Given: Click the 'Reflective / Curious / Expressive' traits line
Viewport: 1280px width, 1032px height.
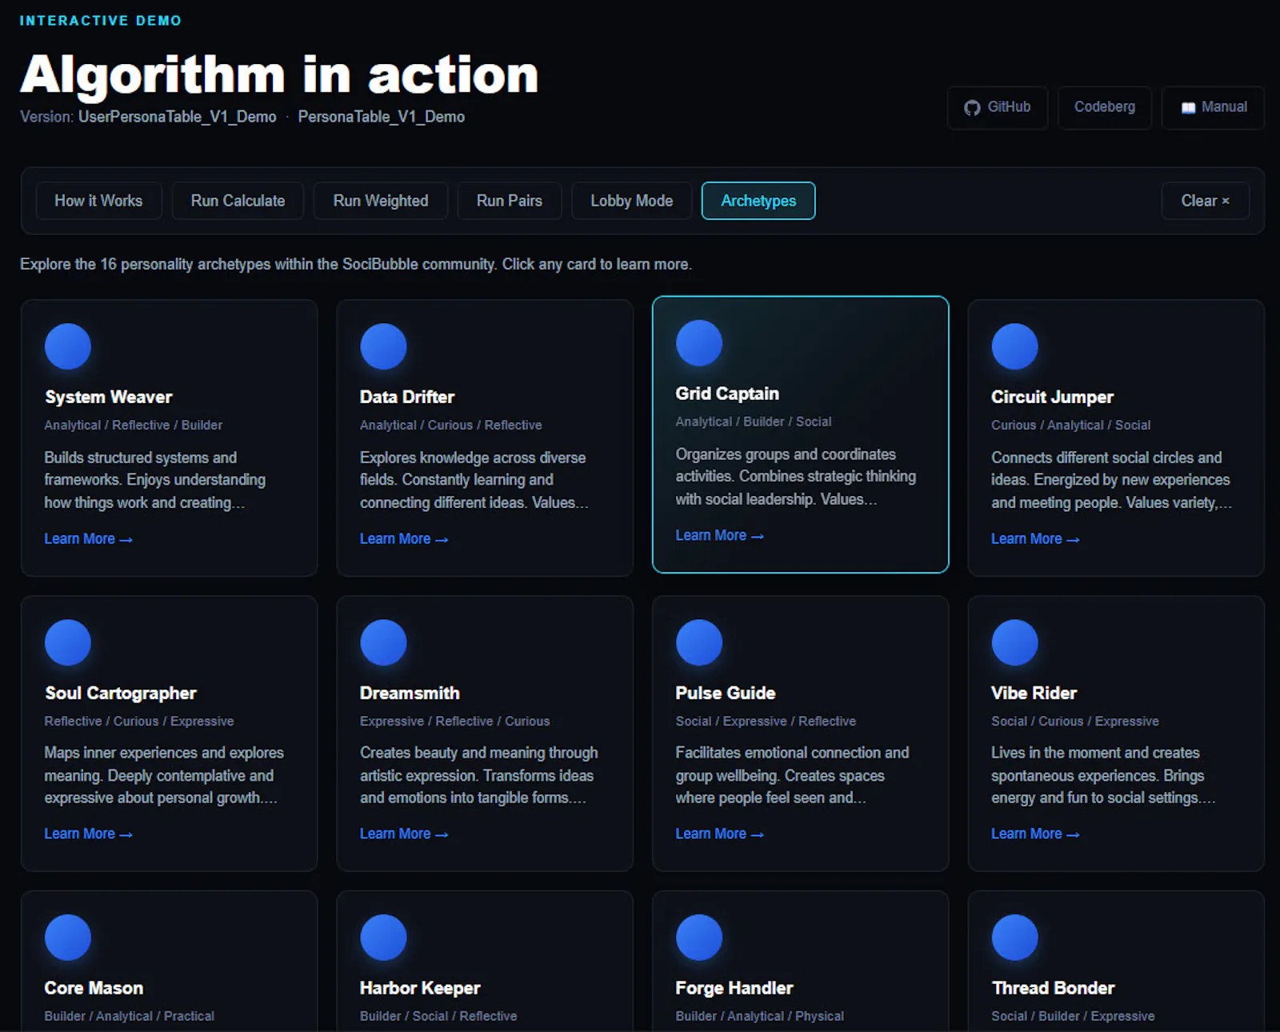Looking at the screenshot, I should 139,721.
